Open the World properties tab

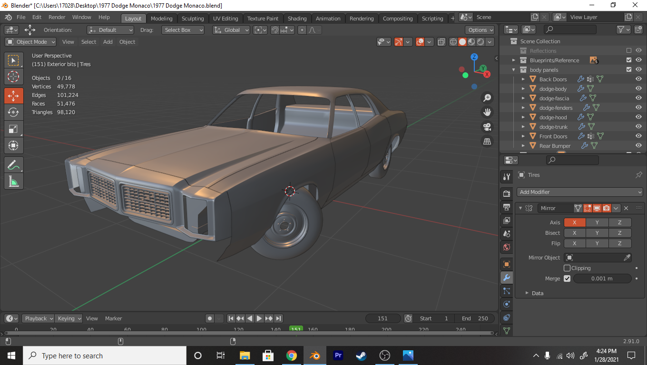(506, 247)
